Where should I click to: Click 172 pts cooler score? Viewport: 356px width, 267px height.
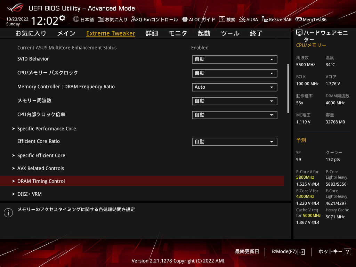pos(333,160)
